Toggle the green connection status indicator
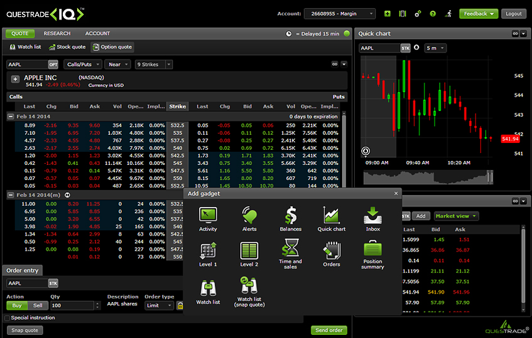The height and width of the screenshot is (338, 532). click(347, 33)
